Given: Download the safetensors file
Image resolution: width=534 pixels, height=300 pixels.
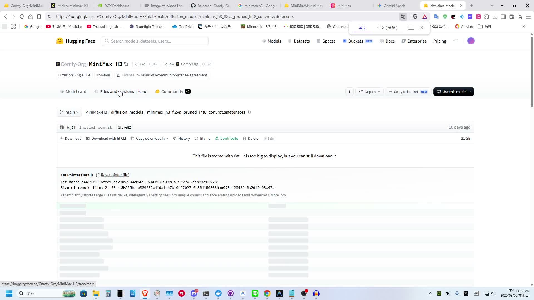Looking at the screenshot, I should pos(71,138).
